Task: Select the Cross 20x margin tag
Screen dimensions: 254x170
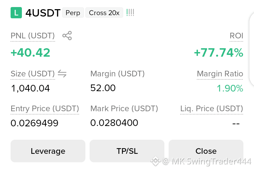Action: [104, 13]
